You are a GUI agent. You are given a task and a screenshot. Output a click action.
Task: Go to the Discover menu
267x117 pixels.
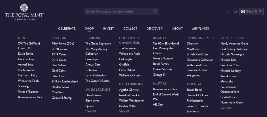[x=154, y=29]
